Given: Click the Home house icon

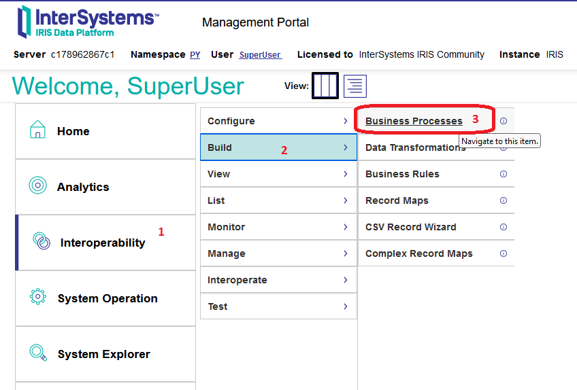Looking at the screenshot, I should click(x=38, y=130).
